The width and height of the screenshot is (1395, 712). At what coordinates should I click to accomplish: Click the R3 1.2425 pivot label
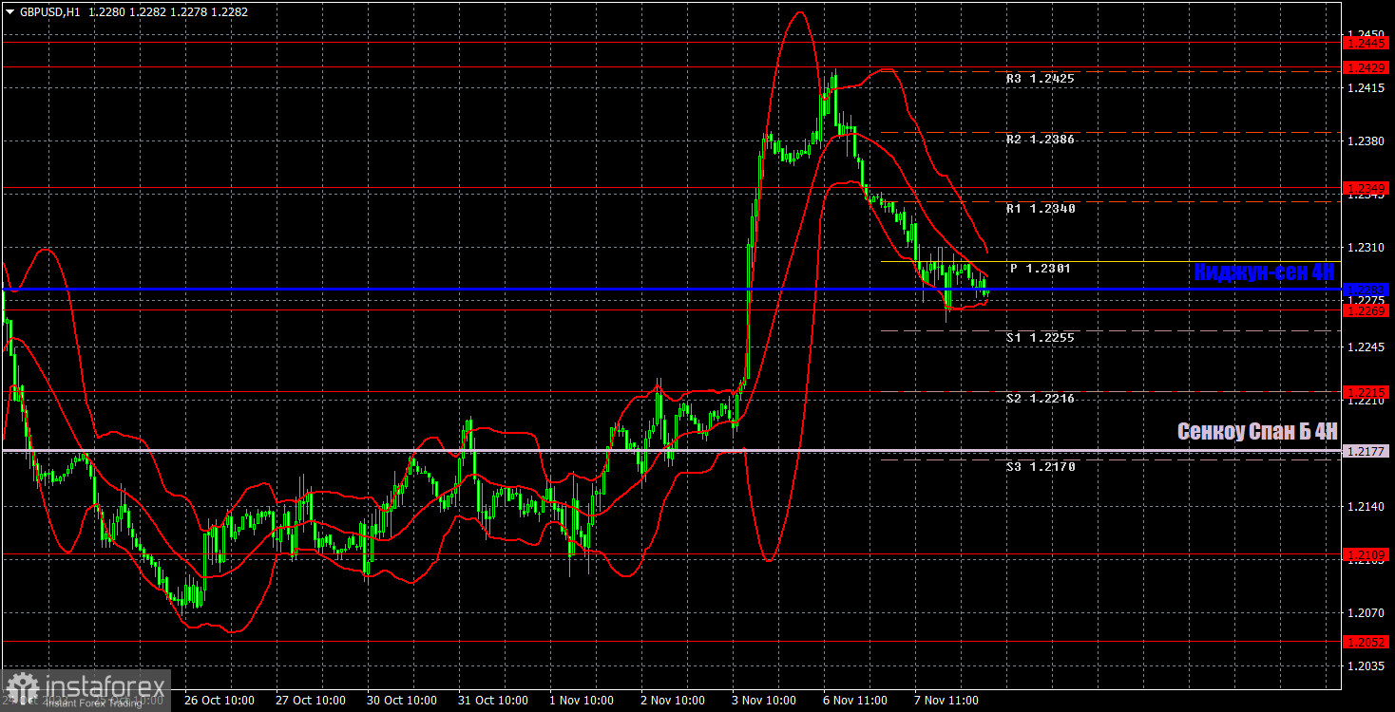(x=1041, y=79)
